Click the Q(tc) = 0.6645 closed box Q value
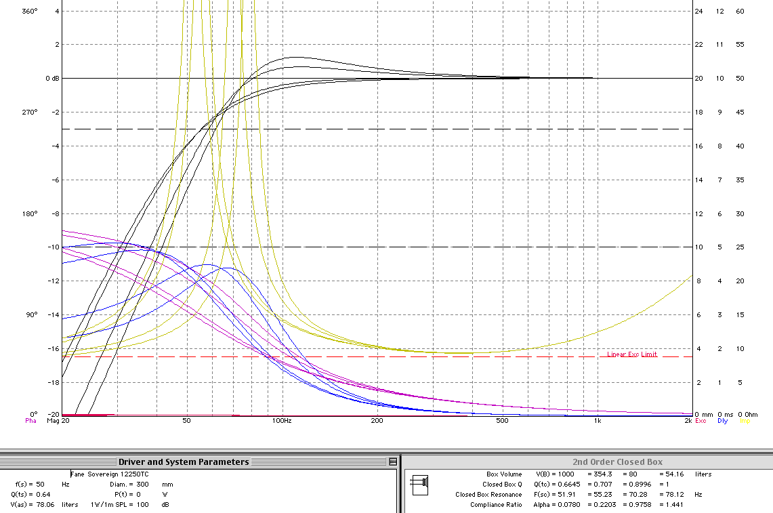The image size is (773, 513). 557,485
